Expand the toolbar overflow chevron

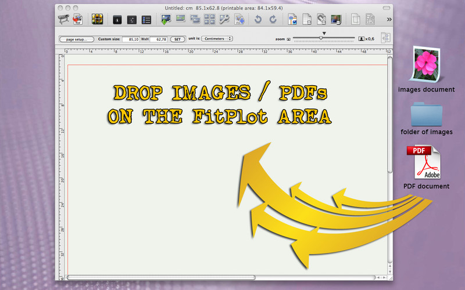click(389, 20)
